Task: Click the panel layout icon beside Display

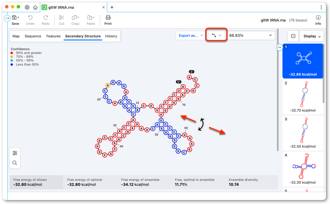Action: coord(293,36)
